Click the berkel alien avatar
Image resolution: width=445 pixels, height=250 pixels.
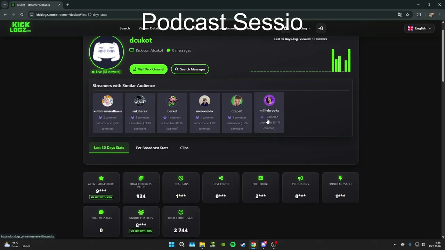pos(172,101)
